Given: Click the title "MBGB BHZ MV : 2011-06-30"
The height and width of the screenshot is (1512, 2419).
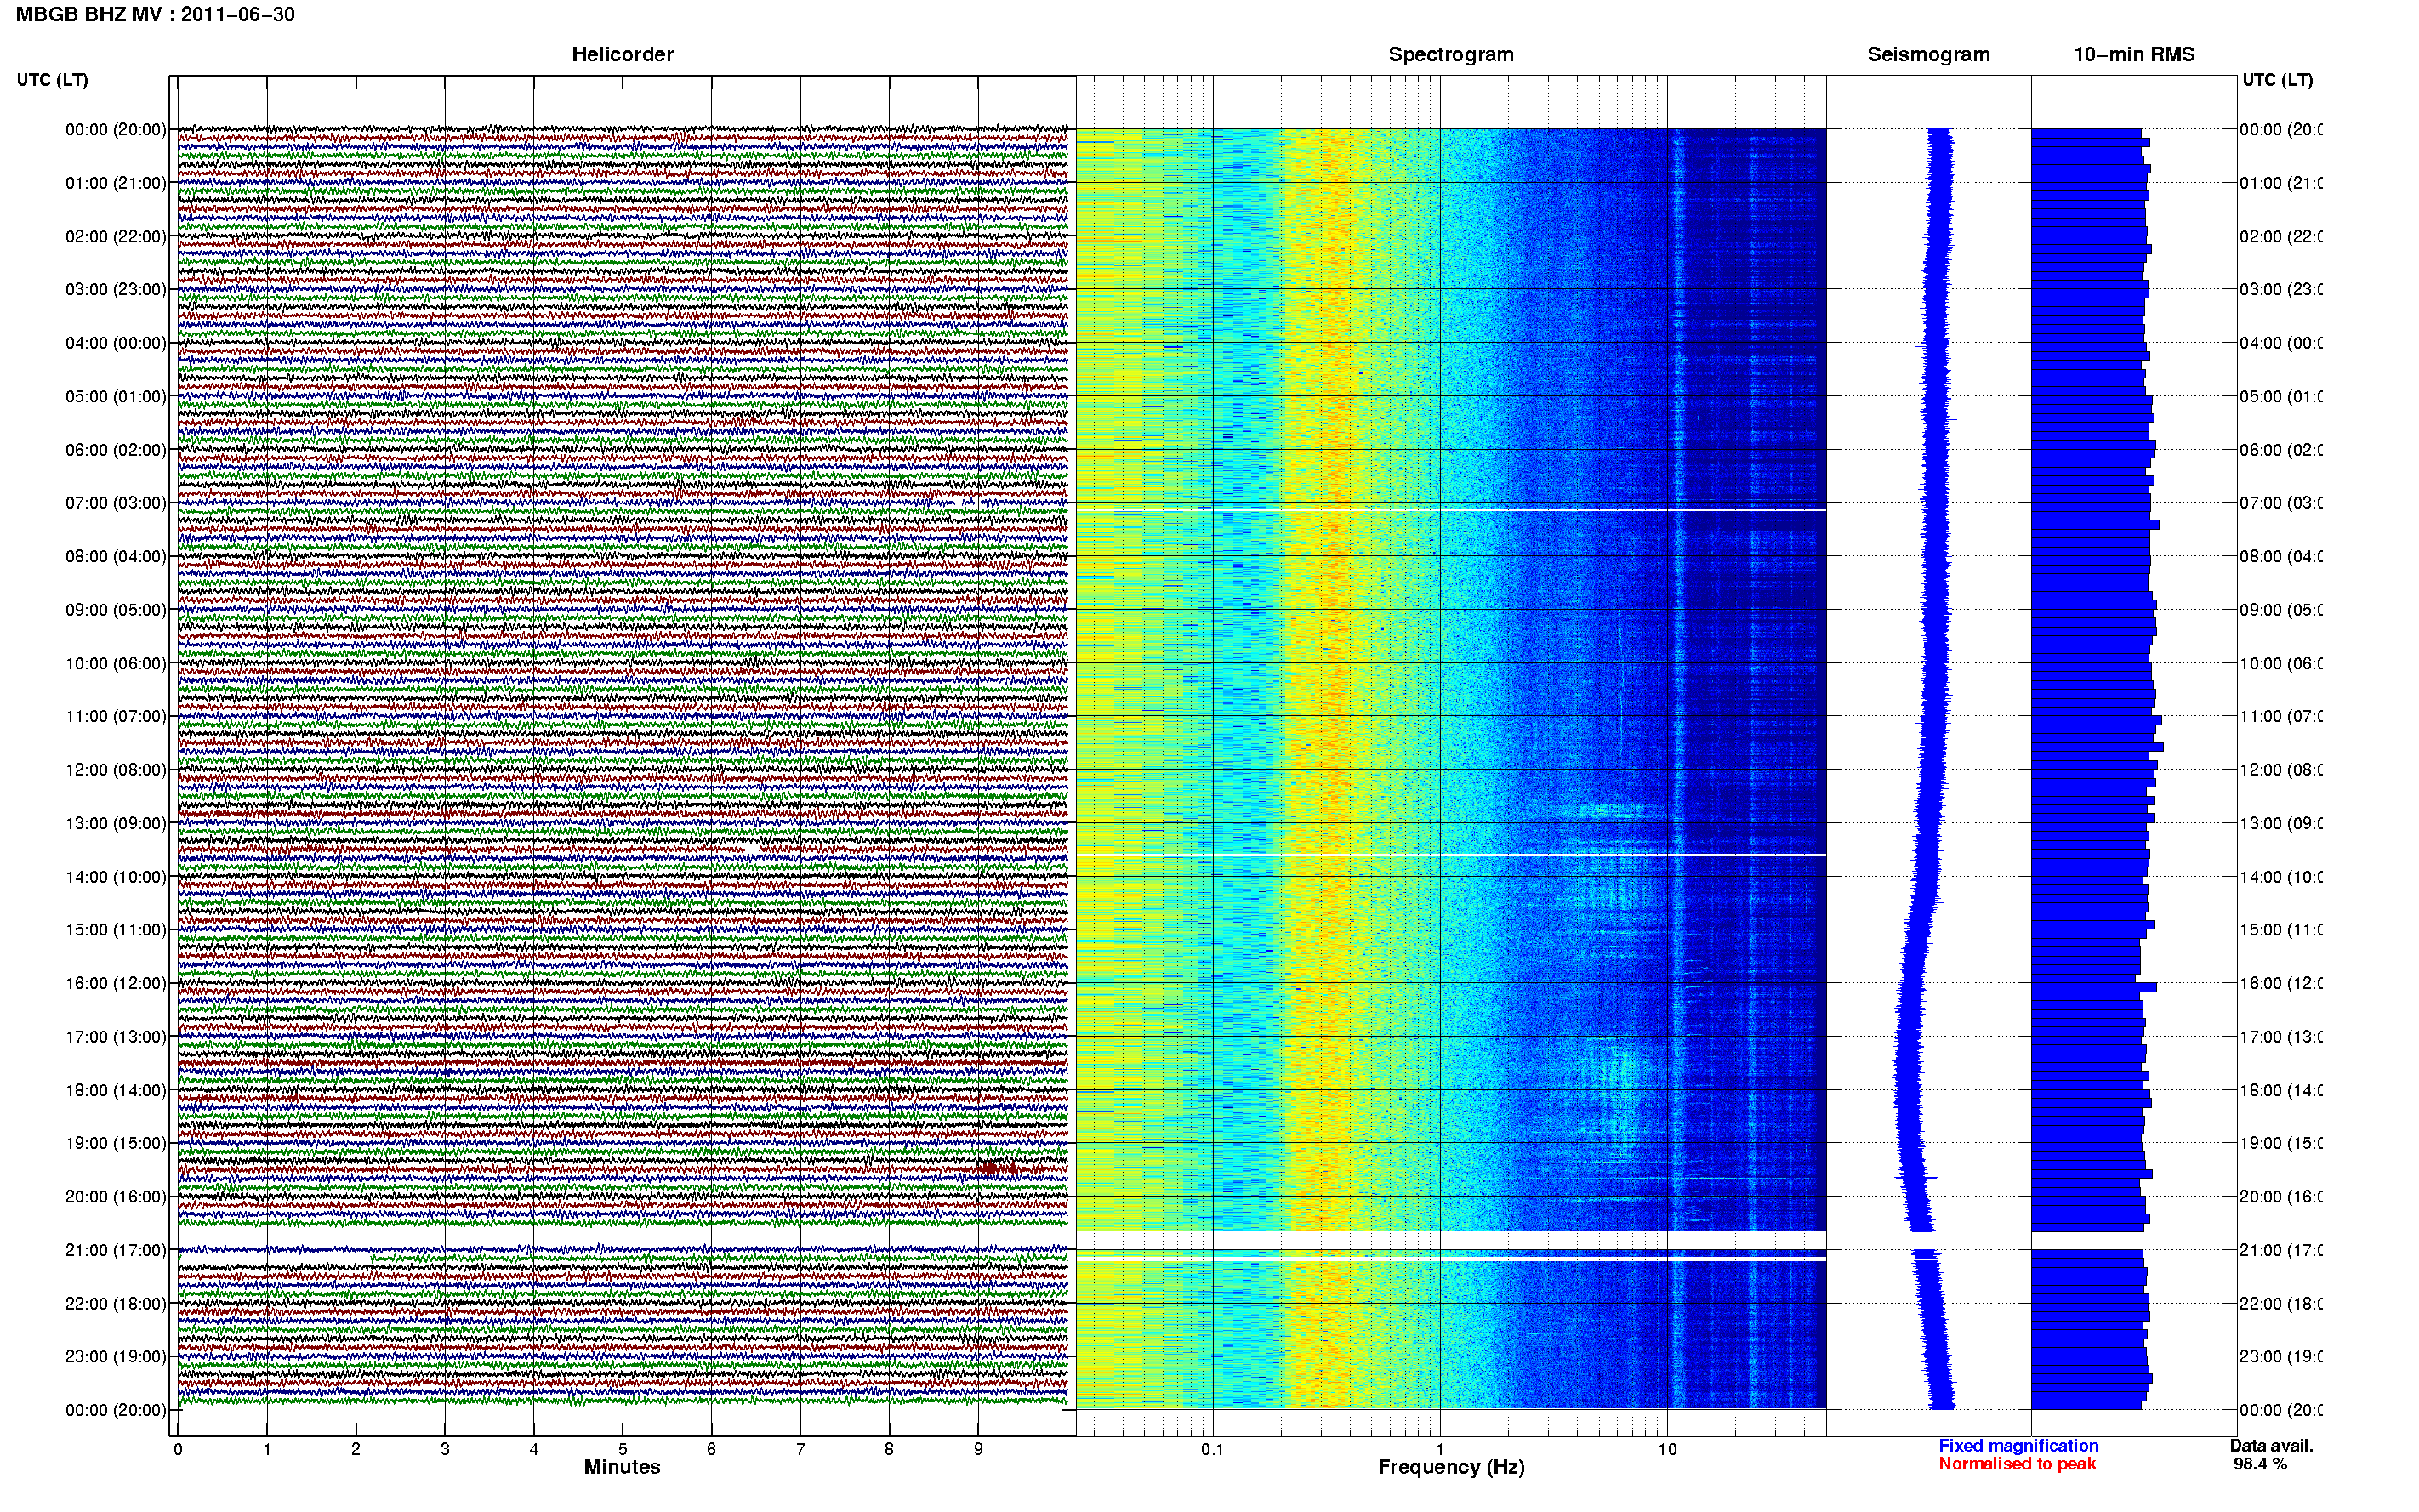Looking at the screenshot, I should [155, 14].
